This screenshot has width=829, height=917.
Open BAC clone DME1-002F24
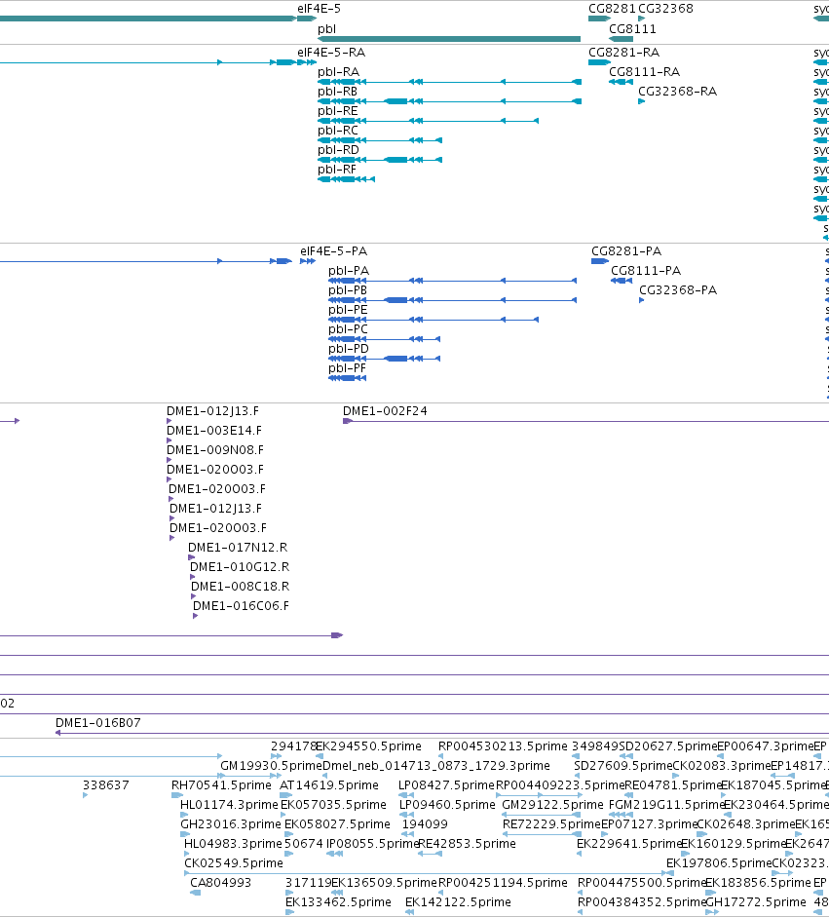pos(385,411)
